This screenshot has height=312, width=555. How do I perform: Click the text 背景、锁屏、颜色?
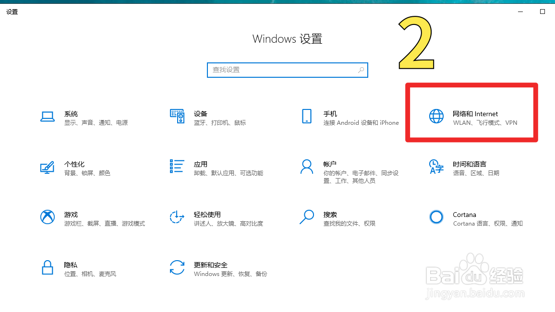[x=87, y=173]
